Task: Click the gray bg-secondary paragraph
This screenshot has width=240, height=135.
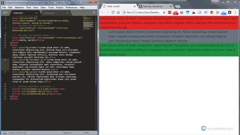Action: tap(169, 36)
